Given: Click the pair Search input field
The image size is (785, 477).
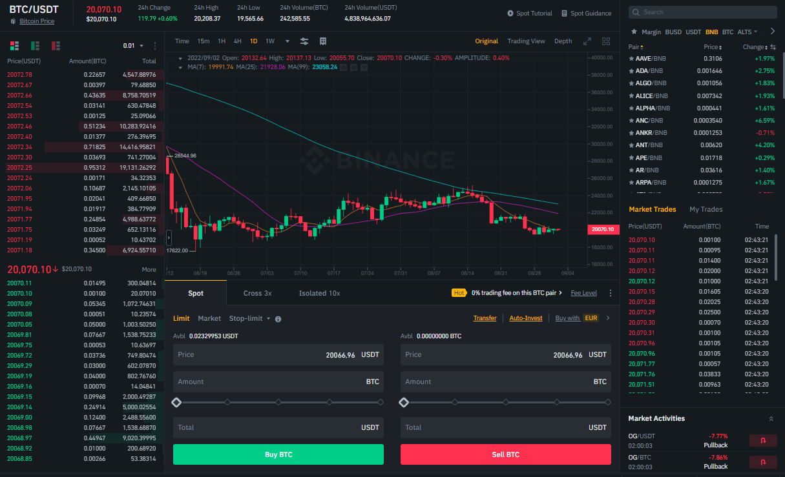Looking at the screenshot, I should tap(702, 12).
